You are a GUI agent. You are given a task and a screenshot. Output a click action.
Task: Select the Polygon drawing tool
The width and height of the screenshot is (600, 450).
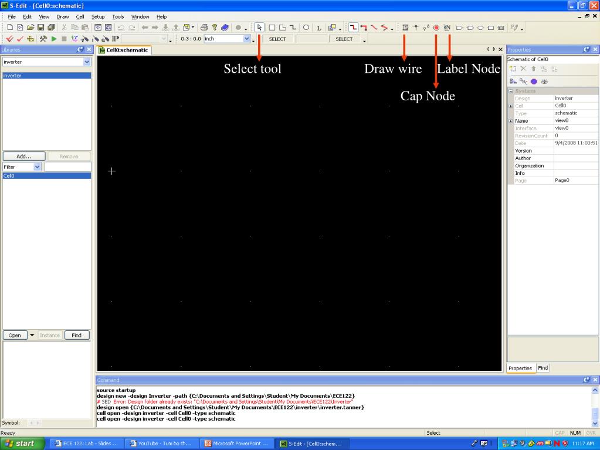(x=282, y=28)
